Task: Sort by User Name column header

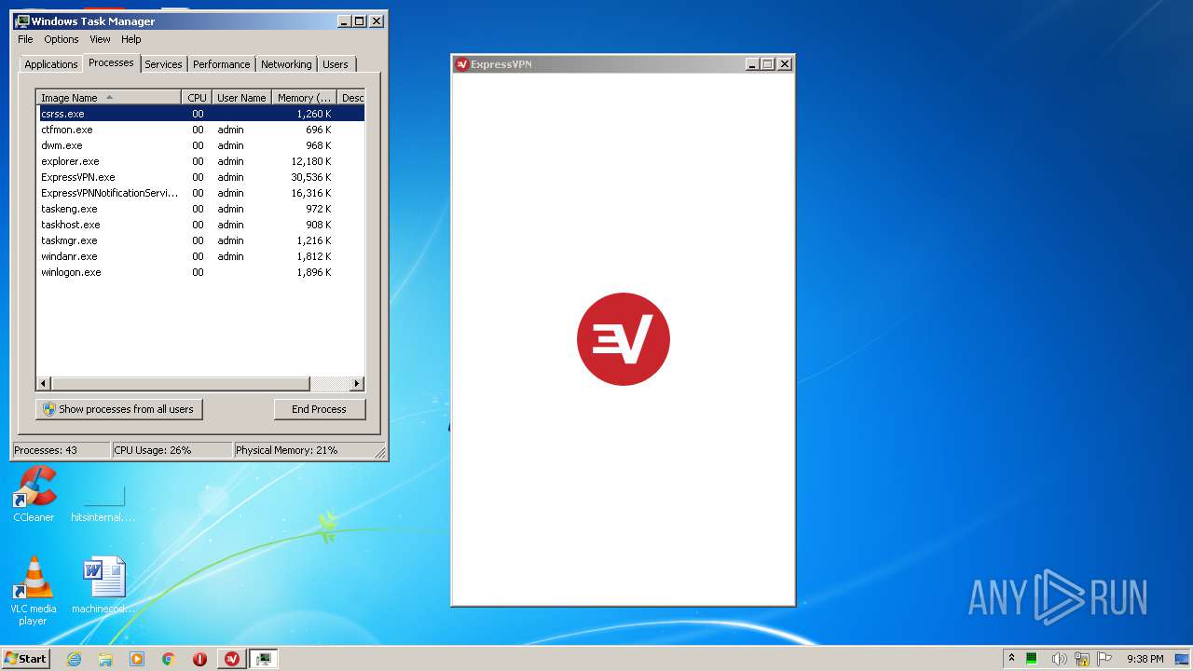Action: point(241,98)
